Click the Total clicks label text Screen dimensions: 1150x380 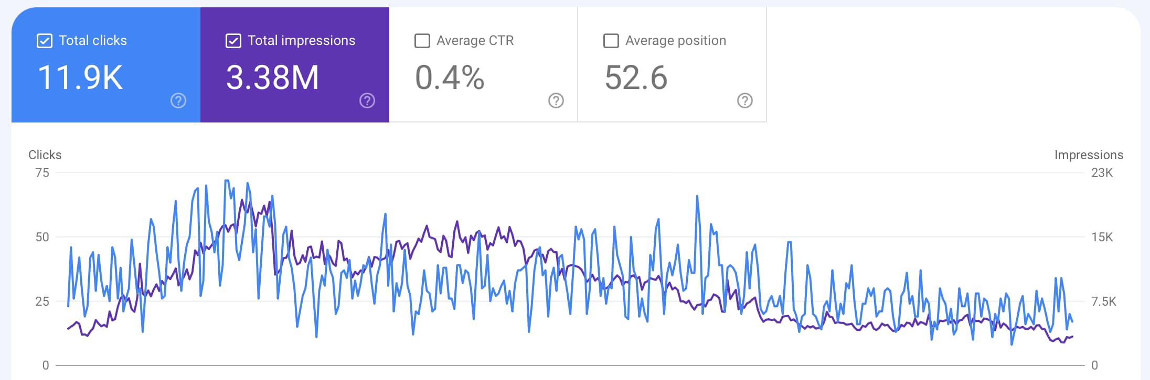(x=93, y=40)
